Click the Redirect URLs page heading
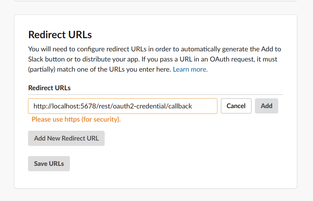The width and height of the screenshot is (313, 201). [60, 34]
